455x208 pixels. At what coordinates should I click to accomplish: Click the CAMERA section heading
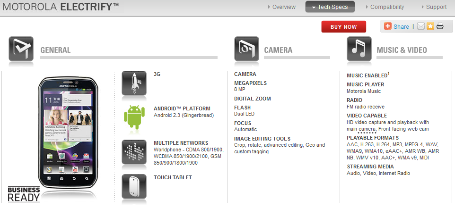tap(278, 50)
